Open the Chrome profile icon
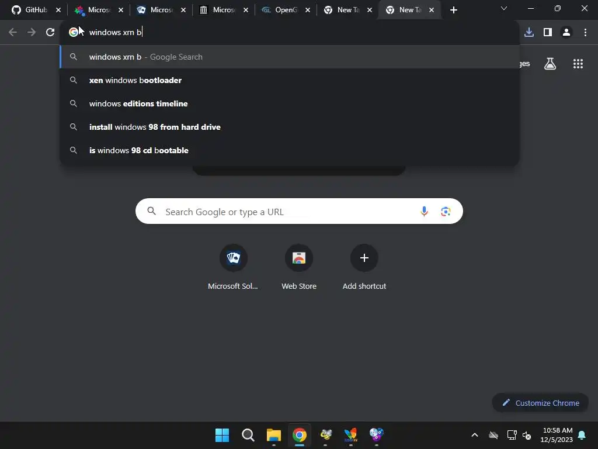This screenshot has width=598, height=449. [x=566, y=32]
